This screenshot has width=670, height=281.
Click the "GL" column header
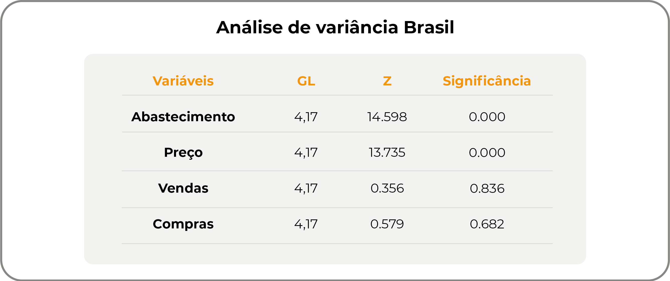[306, 81]
